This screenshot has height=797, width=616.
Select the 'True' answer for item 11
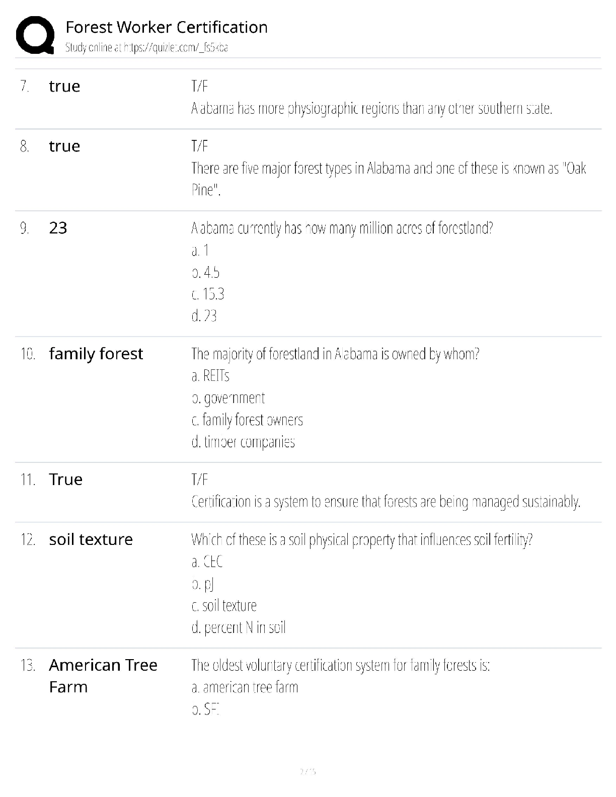[x=65, y=479]
